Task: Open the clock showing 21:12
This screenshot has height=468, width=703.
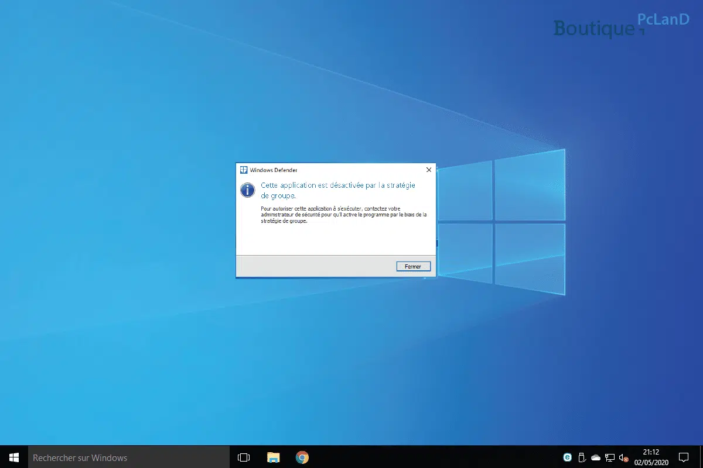Action: [651, 457]
